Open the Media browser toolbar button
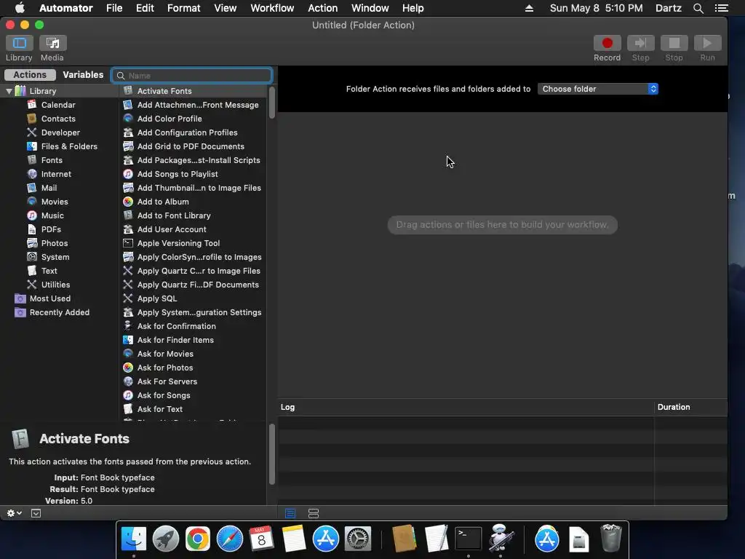Image resolution: width=745 pixels, height=559 pixels. click(x=52, y=43)
